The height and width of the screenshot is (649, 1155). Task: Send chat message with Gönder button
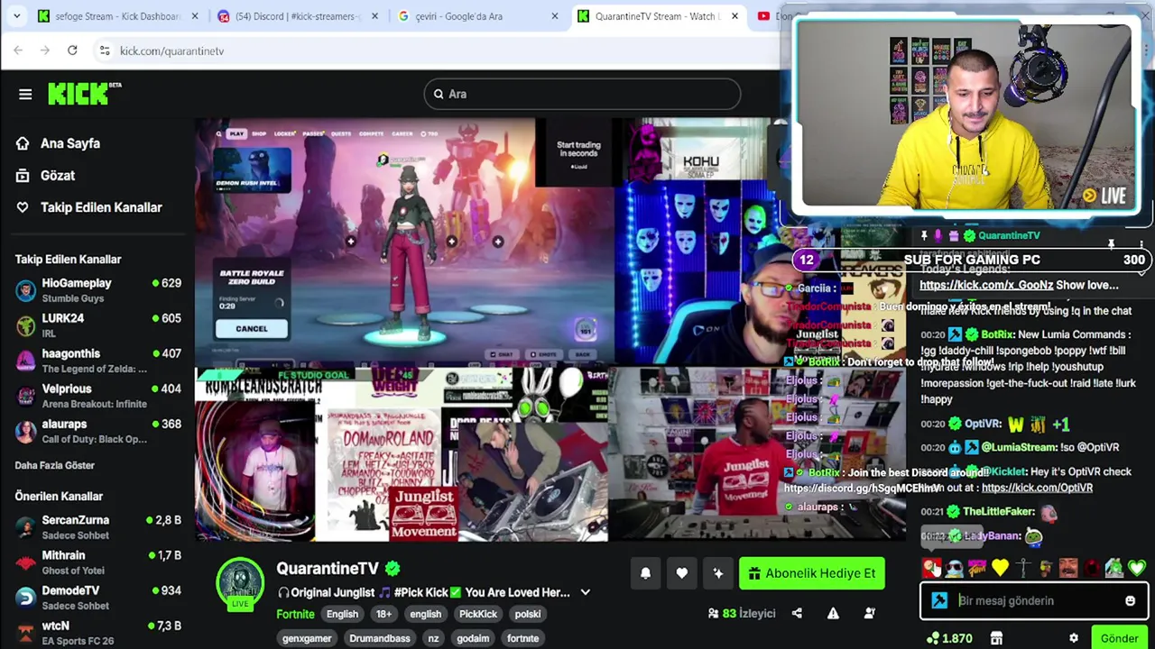(1119, 638)
